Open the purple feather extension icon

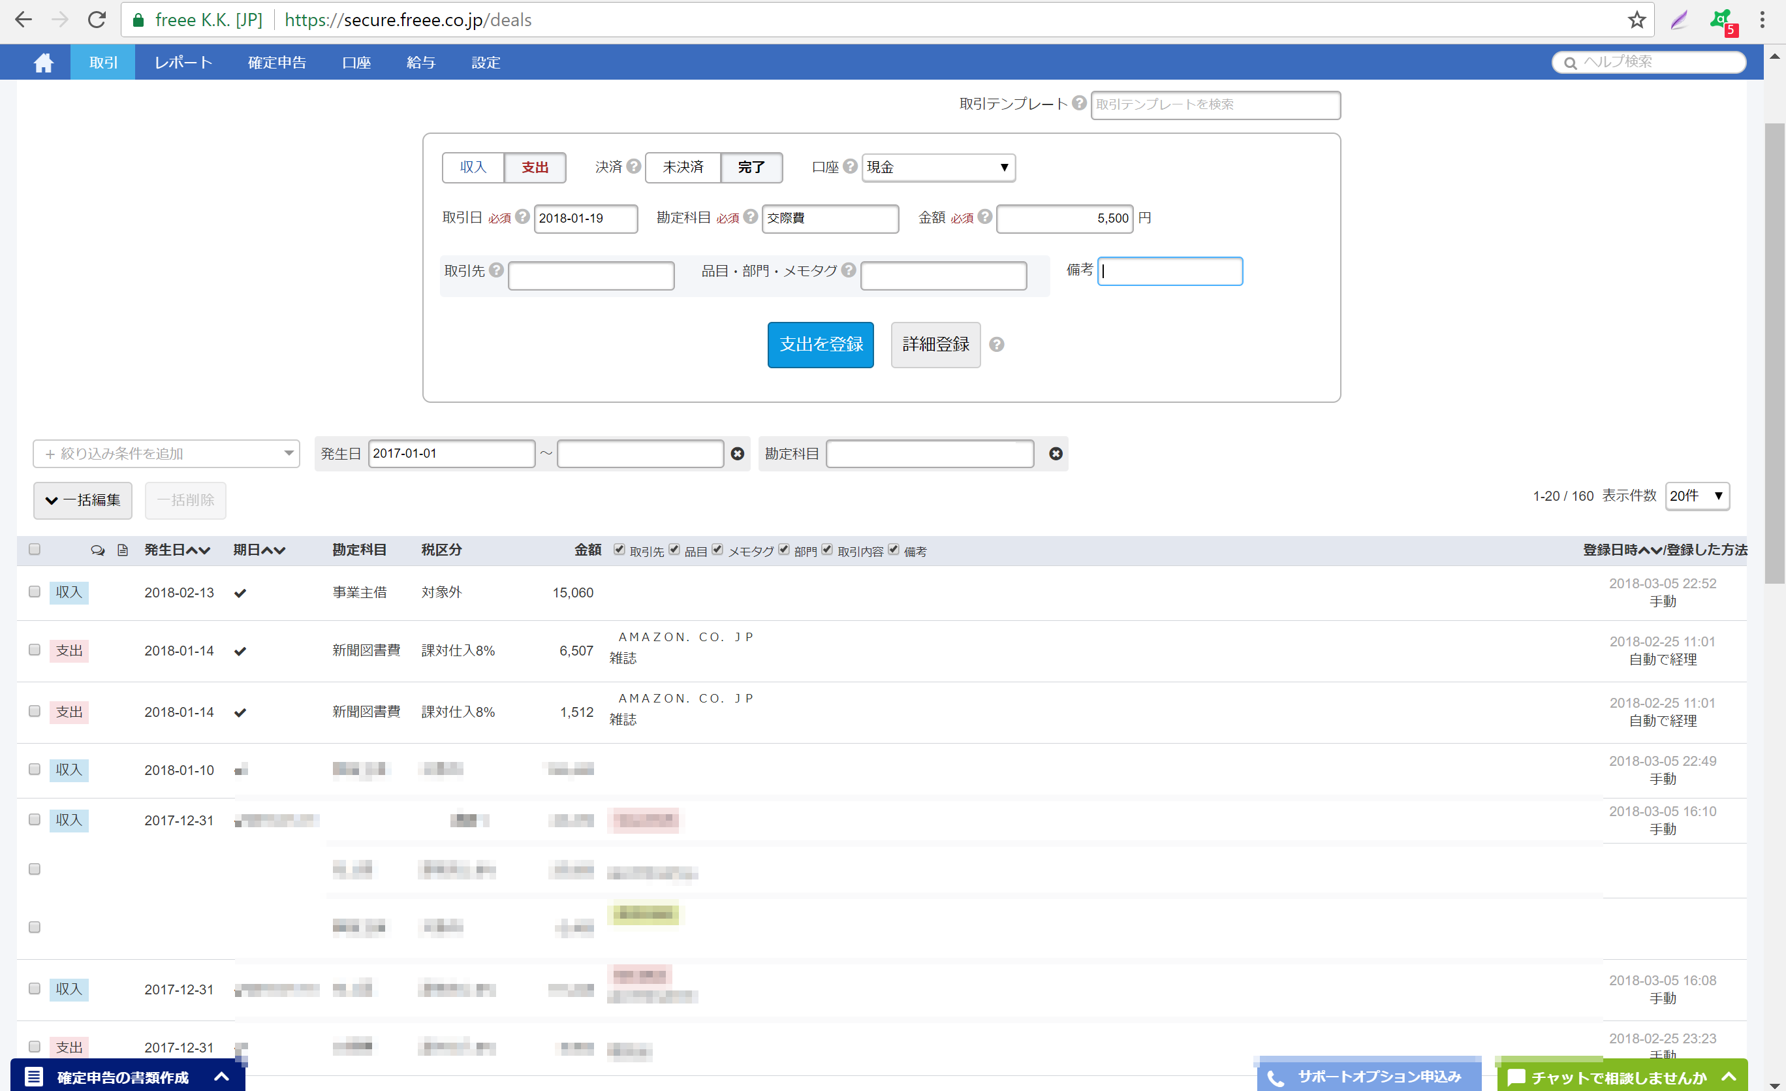(1679, 20)
